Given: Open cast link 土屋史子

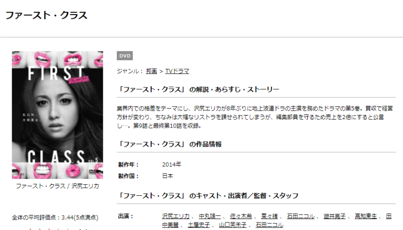Looking at the screenshot, I should tap(198, 225).
